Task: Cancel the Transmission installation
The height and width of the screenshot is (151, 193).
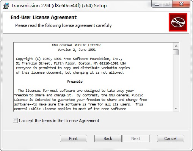Action: 171,138
